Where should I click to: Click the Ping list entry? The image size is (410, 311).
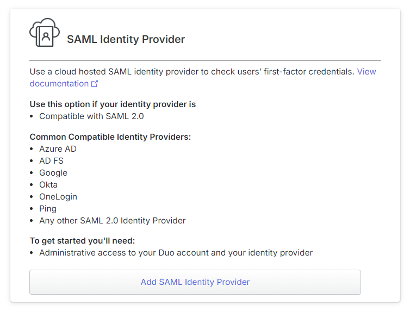(x=48, y=209)
